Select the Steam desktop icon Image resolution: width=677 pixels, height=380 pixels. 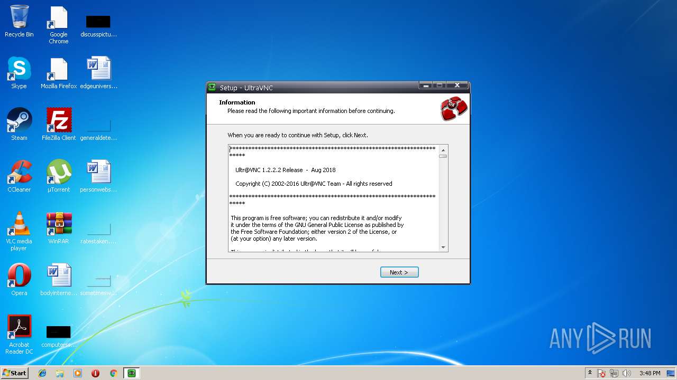click(x=19, y=125)
